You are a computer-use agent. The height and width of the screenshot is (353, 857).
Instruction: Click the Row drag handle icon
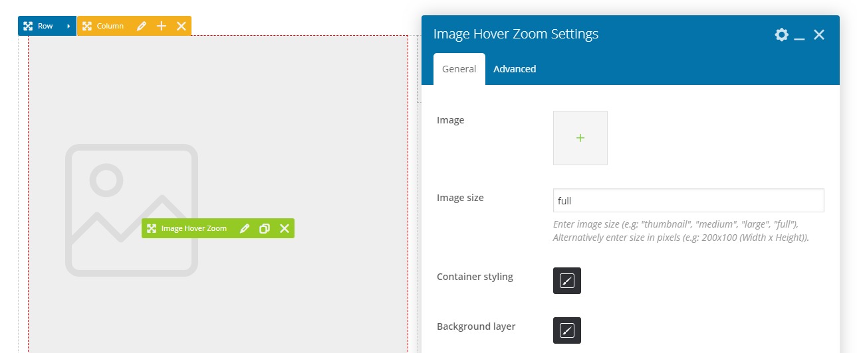click(x=28, y=27)
